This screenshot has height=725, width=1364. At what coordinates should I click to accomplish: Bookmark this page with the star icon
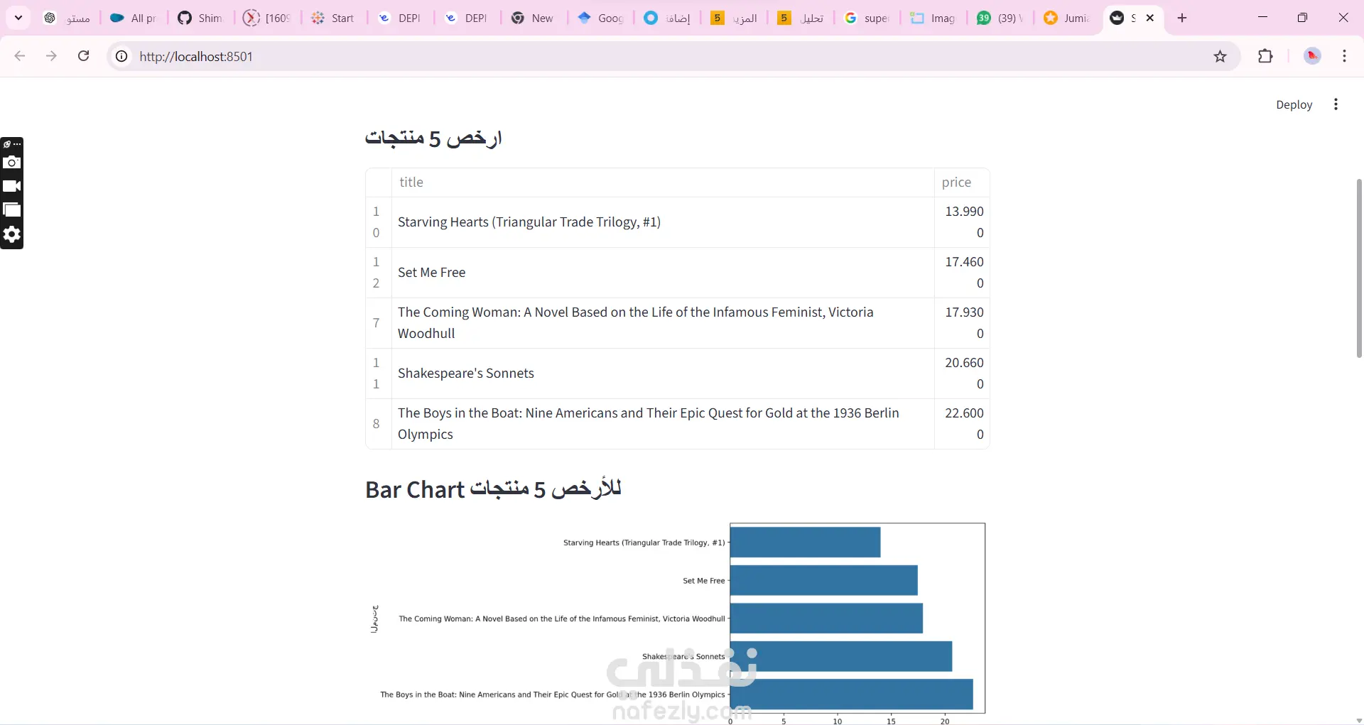pyautogui.click(x=1220, y=56)
